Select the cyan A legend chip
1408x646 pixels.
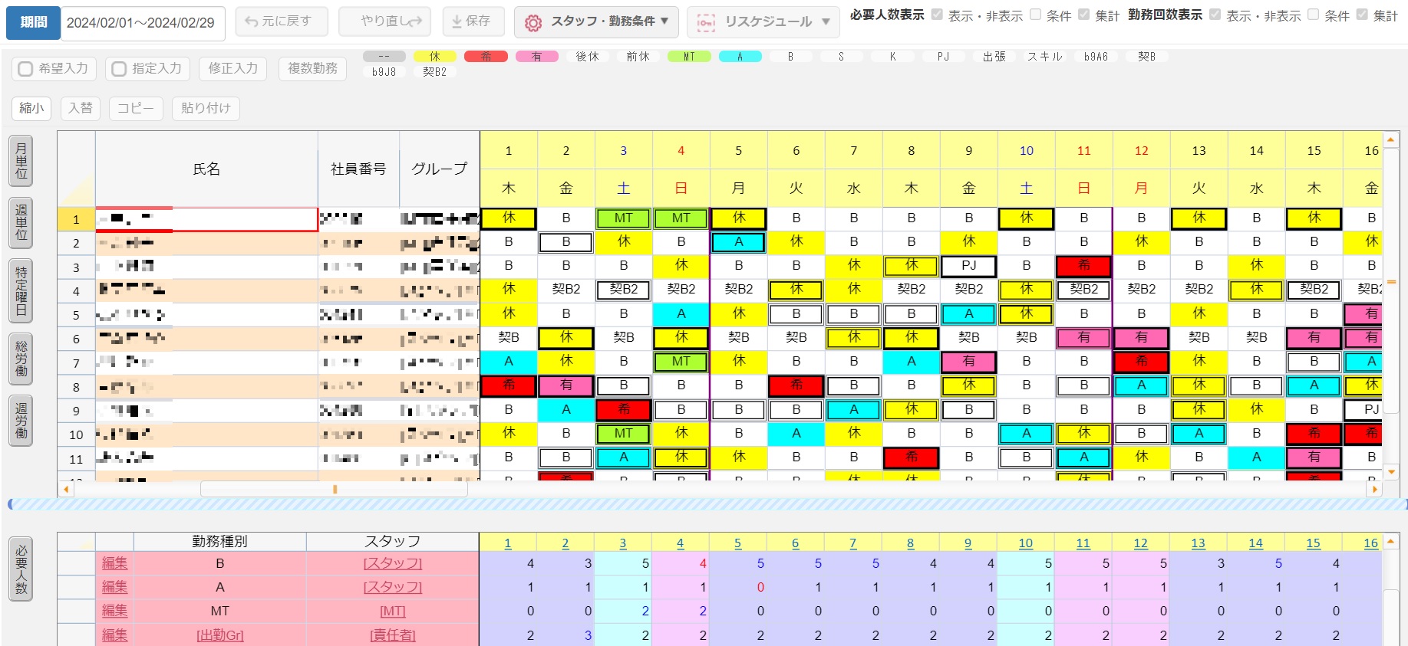[740, 57]
